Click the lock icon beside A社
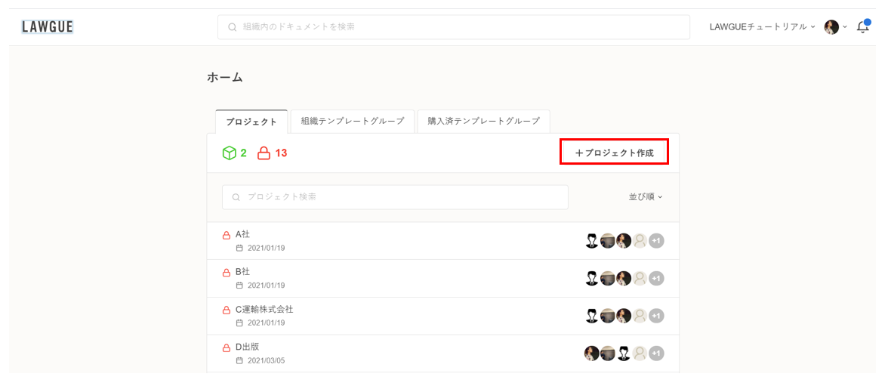888x383 pixels. pos(226,235)
